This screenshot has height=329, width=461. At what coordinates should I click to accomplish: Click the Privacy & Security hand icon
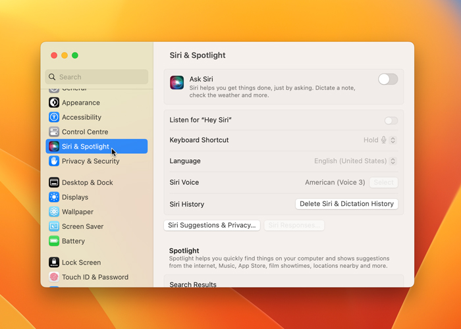54,161
